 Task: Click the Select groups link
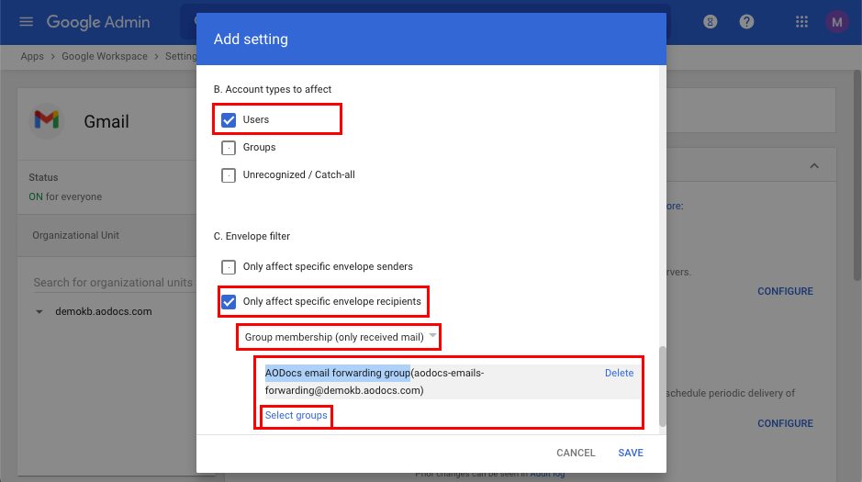pos(296,415)
